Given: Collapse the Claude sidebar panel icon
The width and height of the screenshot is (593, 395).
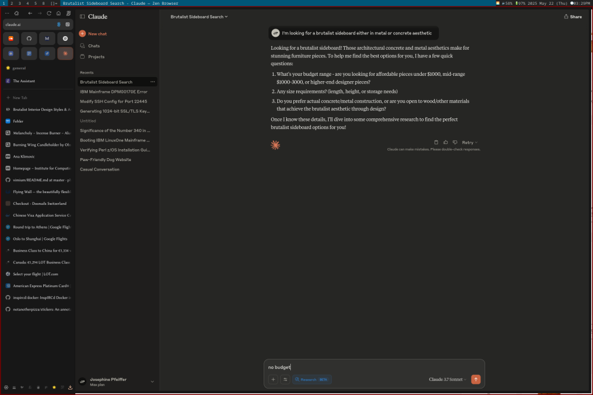Looking at the screenshot, I should click(82, 17).
